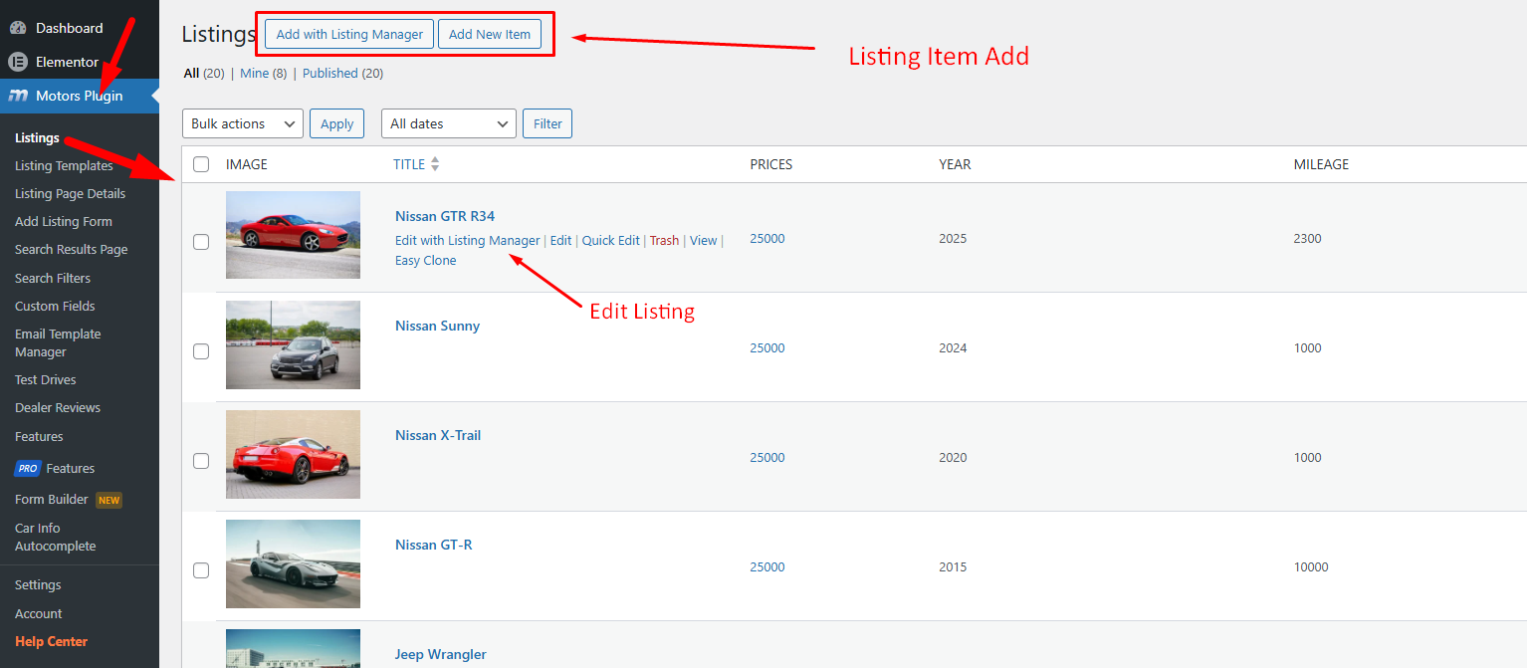1527x668 pixels.
Task: Open Quick Edit for Nissan GTR R34
Action: click(610, 241)
